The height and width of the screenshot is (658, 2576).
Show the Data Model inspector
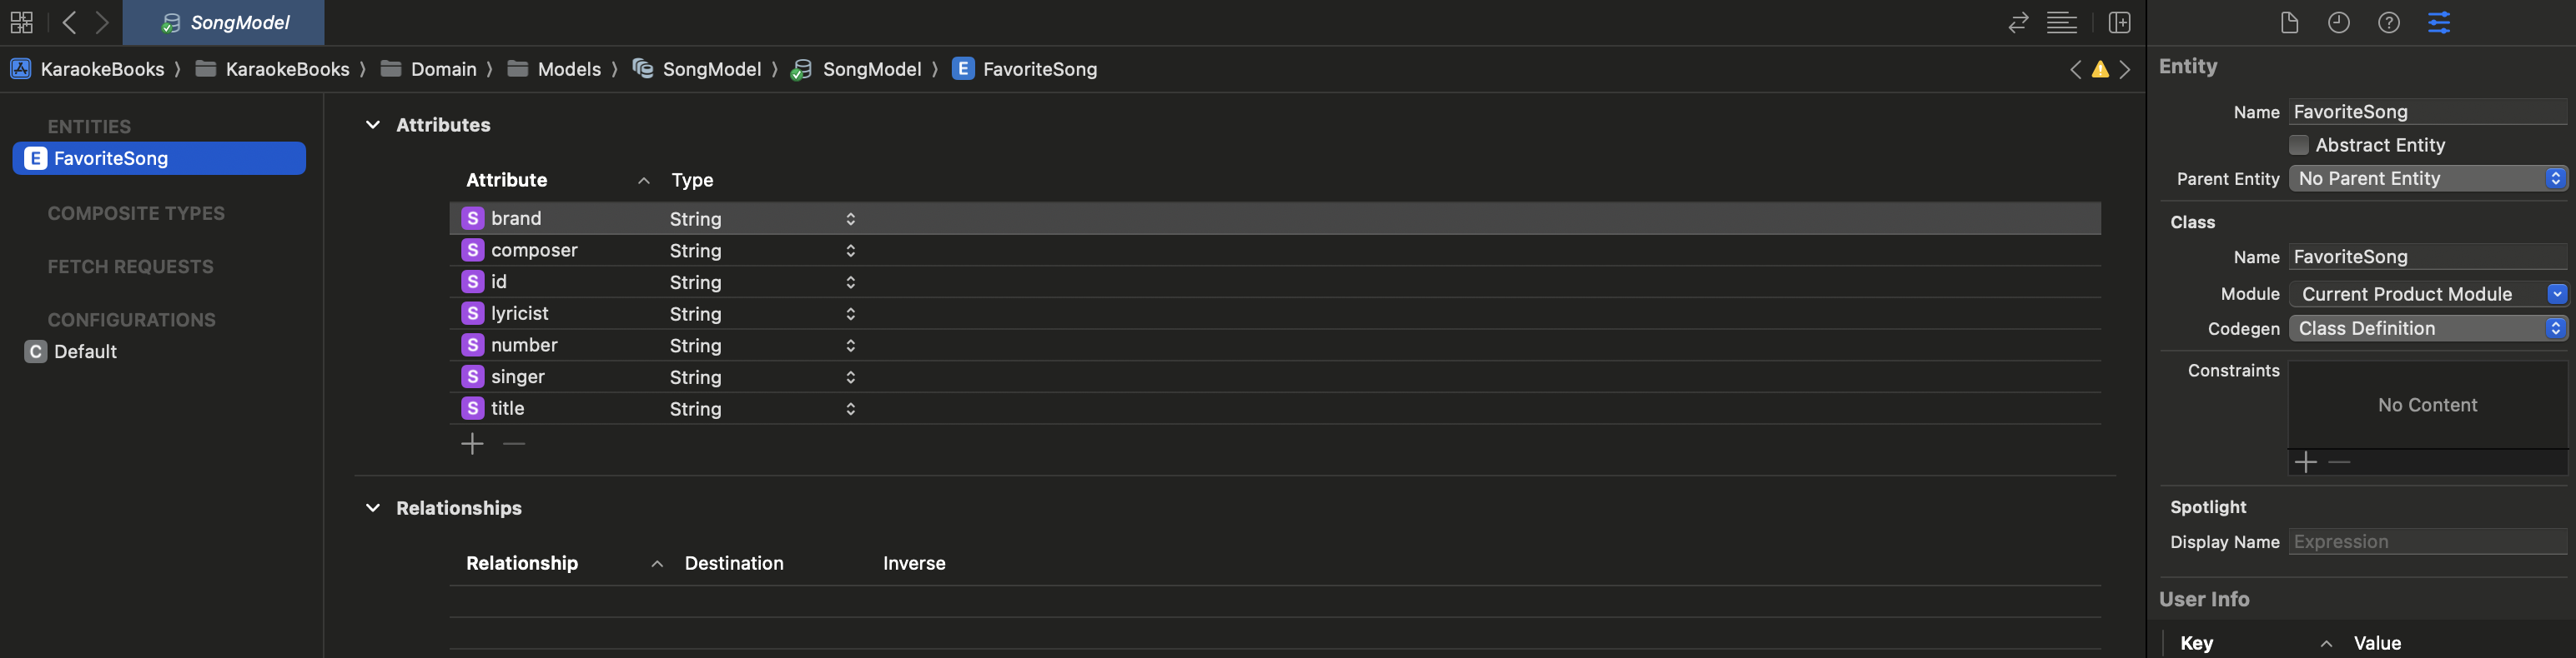click(2439, 22)
